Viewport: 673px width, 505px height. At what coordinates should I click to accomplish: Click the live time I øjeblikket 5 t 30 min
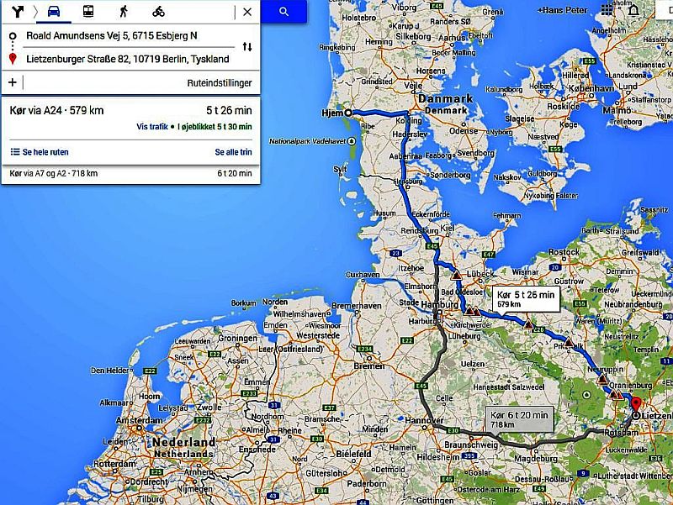pos(215,127)
